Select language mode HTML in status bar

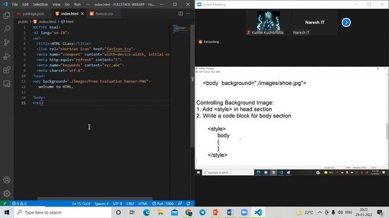click(x=143, y=203)
